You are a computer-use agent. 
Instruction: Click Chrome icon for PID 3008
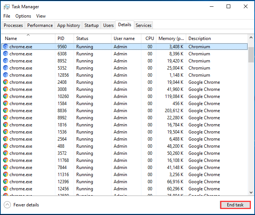coord(6,89)
